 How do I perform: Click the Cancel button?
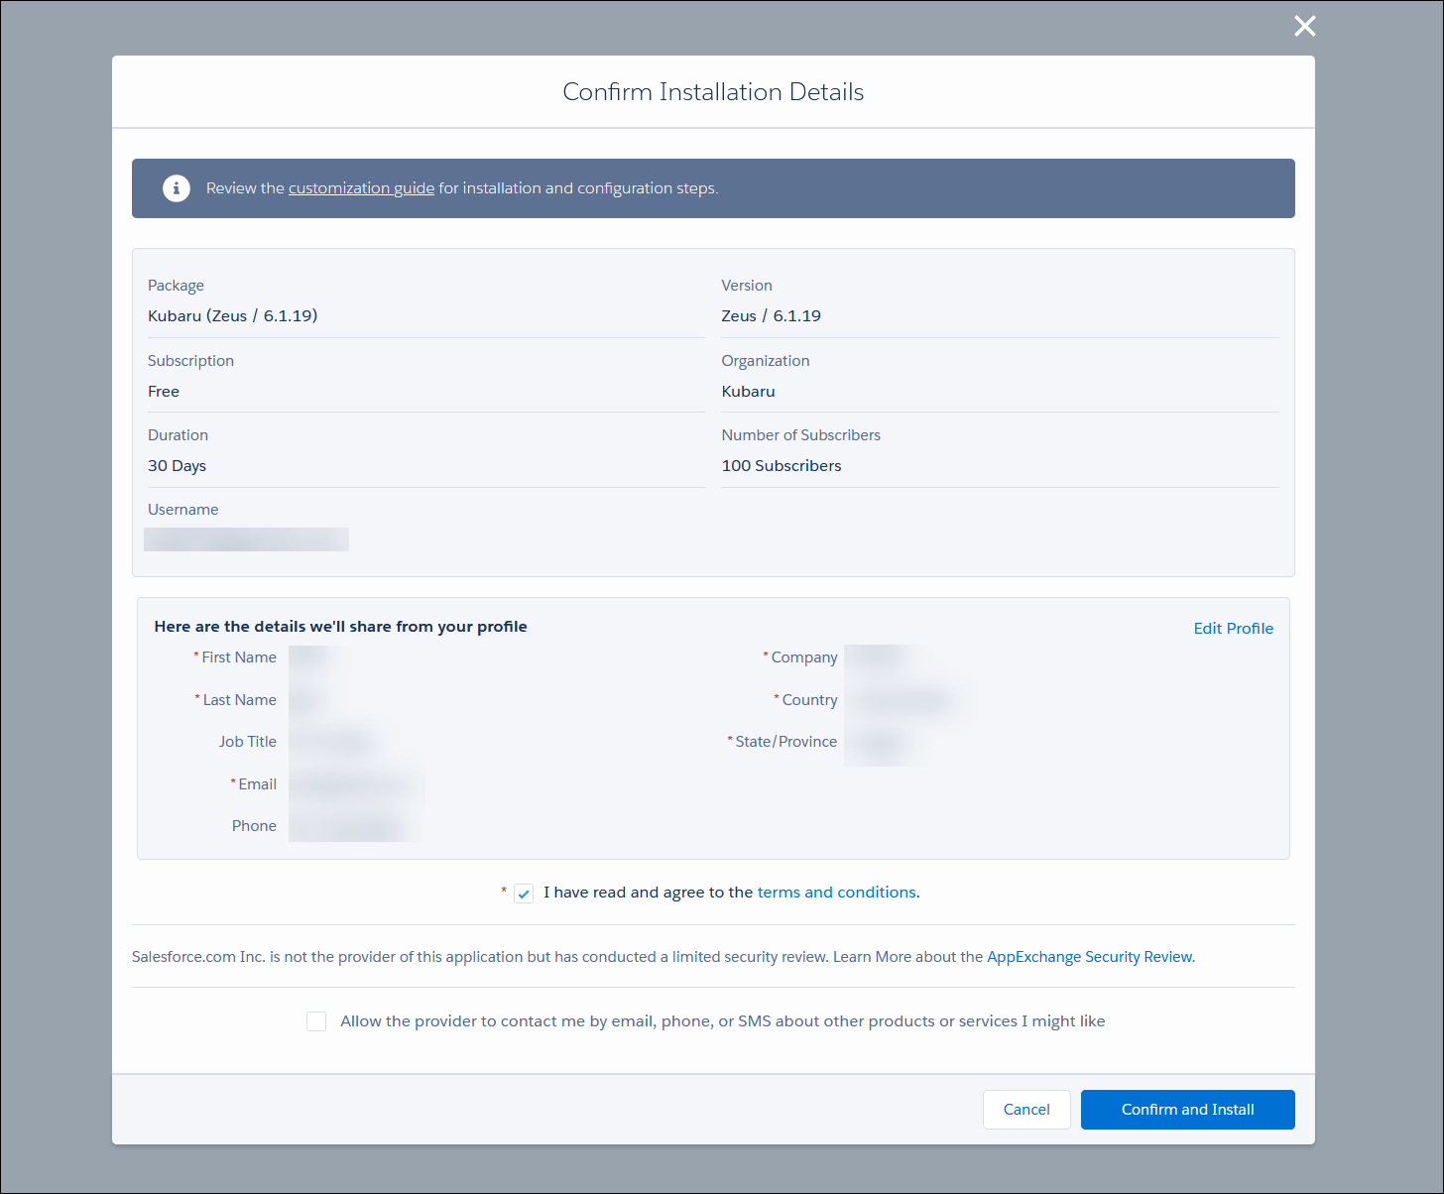point(1026,1110)
